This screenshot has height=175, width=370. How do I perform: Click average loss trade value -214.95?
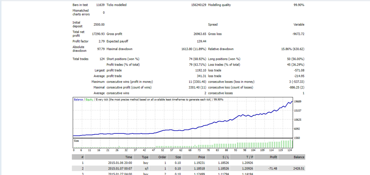click(x=299, y=76)
